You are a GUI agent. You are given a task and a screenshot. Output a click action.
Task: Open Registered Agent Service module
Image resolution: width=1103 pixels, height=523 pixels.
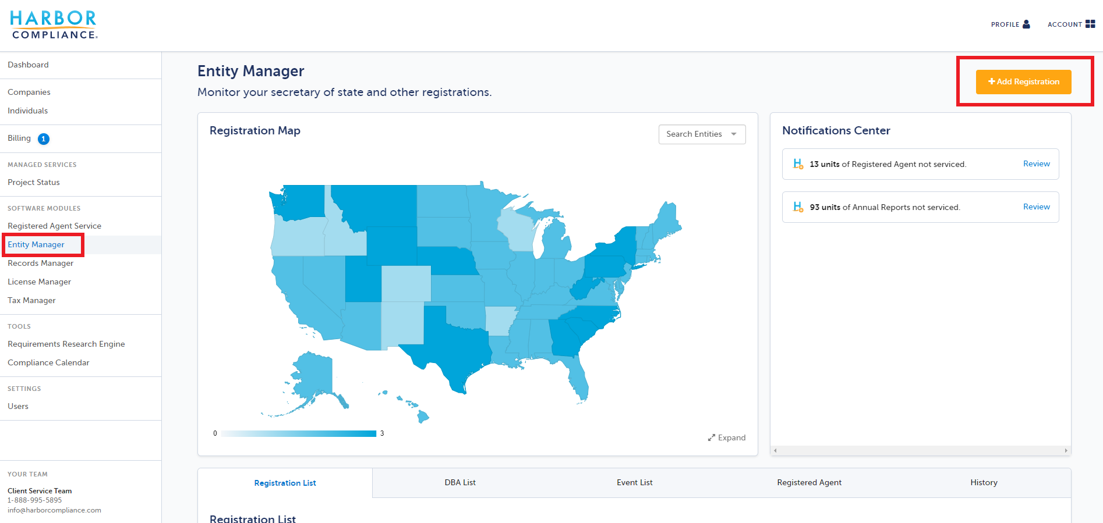[54, 226]
